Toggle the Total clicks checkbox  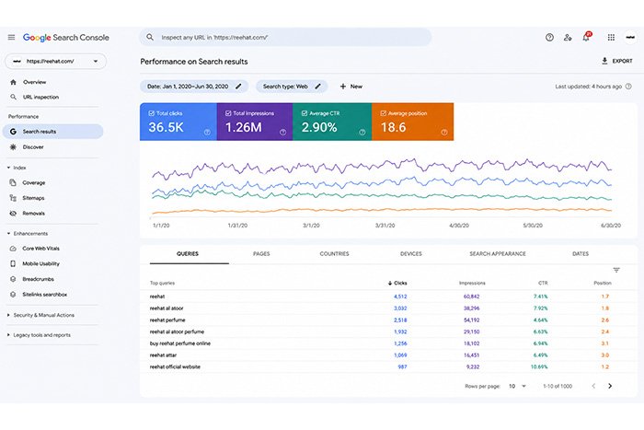[152, 113]
